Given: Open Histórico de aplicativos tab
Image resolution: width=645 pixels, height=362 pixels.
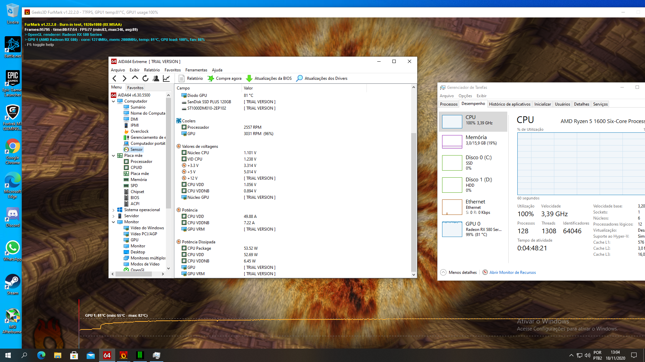Looking at the screenshot, I should [x=510, y=104].
